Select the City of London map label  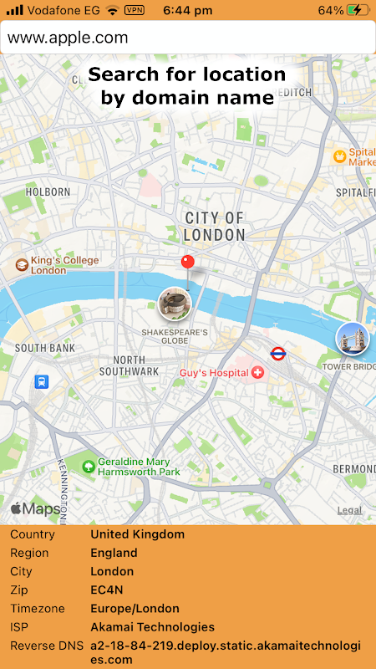[x=215, y=227]
